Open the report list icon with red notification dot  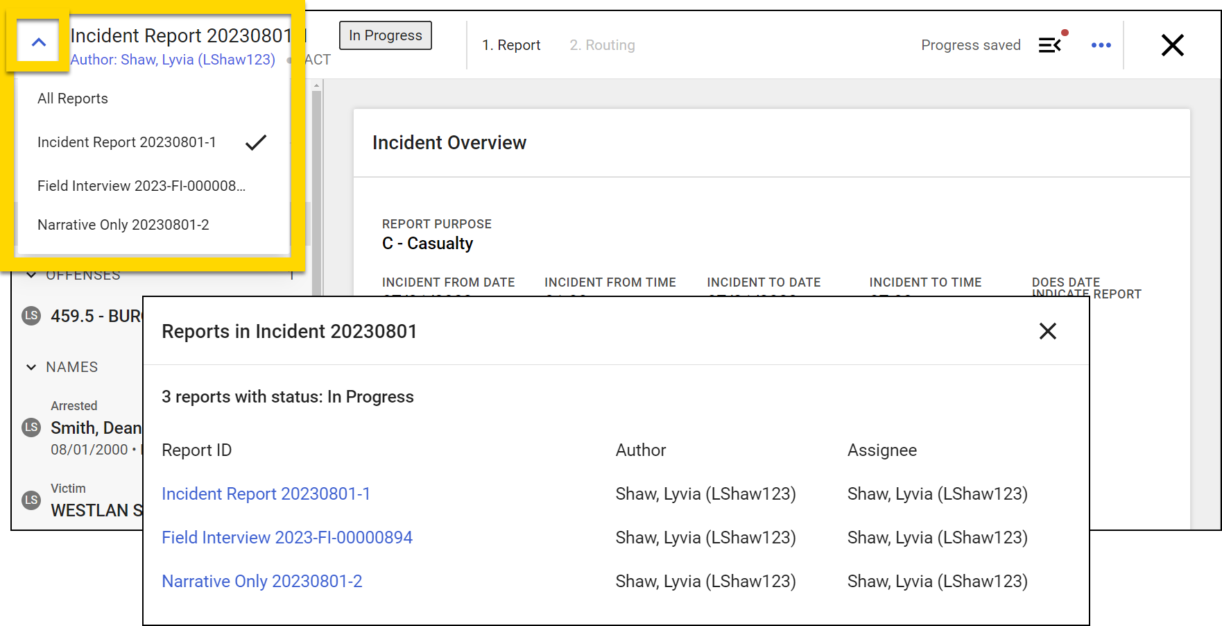click(x=1051, y=44)
